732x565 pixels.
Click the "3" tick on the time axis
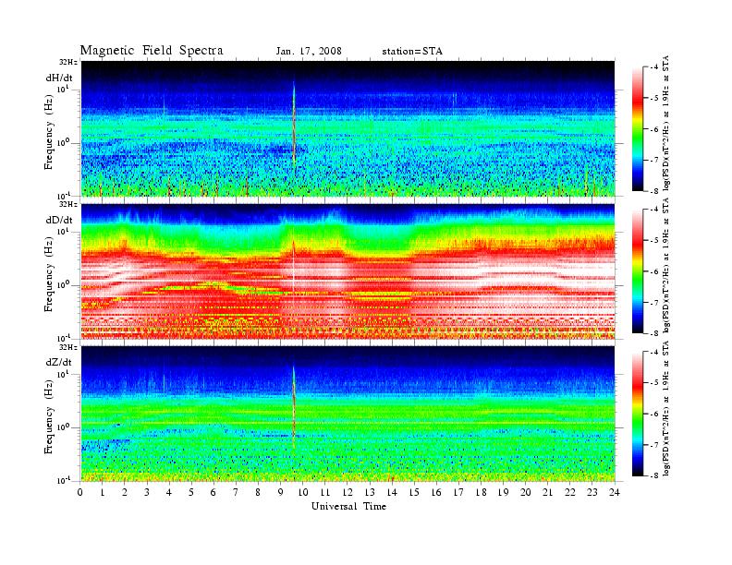147,492
